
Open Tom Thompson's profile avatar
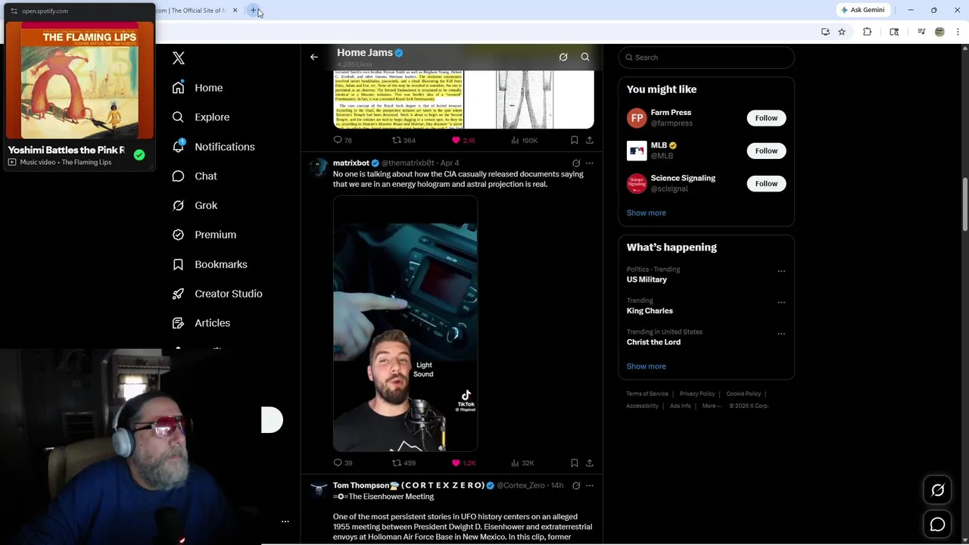point(319,490)
